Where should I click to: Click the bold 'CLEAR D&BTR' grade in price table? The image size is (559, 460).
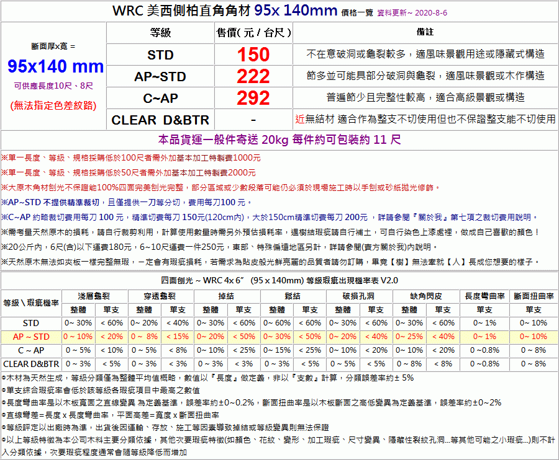[x=160, y=120]
